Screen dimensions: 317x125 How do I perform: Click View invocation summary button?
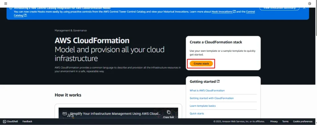tap(279, 8)
